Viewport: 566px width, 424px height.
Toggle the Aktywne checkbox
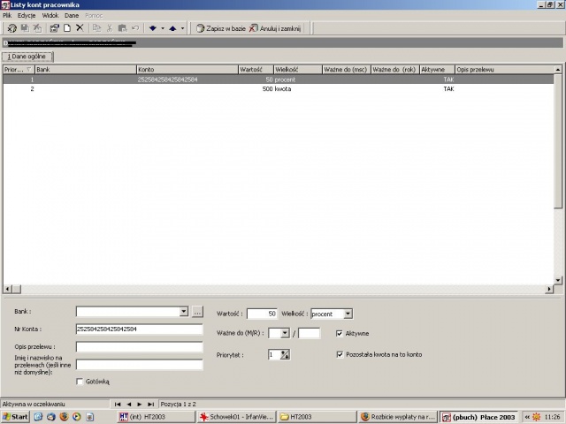(x=340, y=334)
